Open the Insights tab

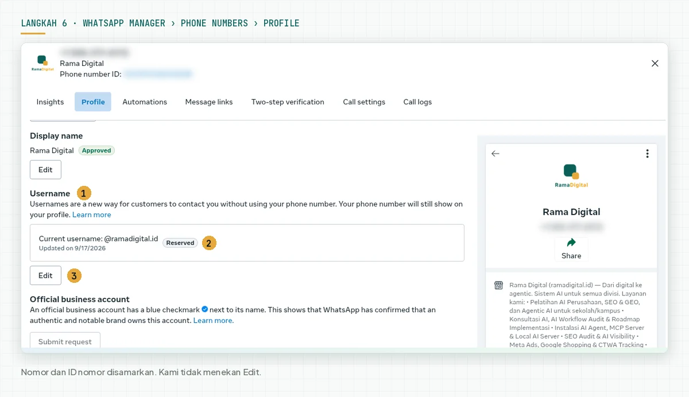pyautogui.click(x=50, y=102)
